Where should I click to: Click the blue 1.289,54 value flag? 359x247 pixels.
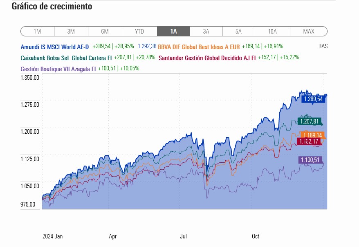(313, 99)
